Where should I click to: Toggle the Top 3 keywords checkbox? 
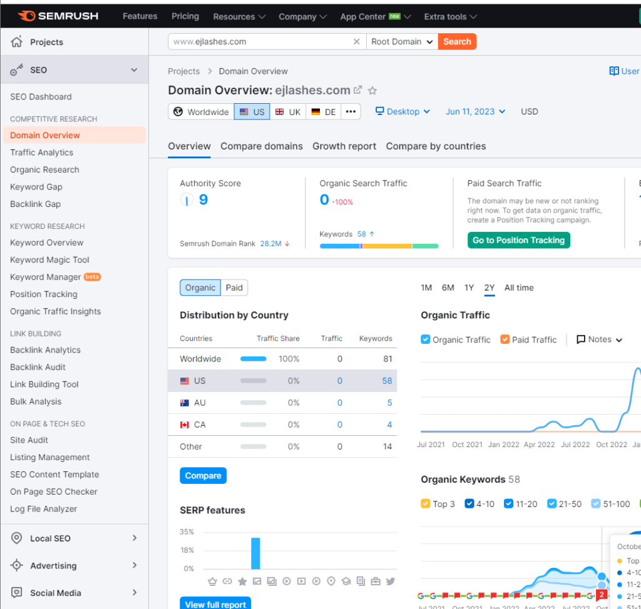pos(426,504)
